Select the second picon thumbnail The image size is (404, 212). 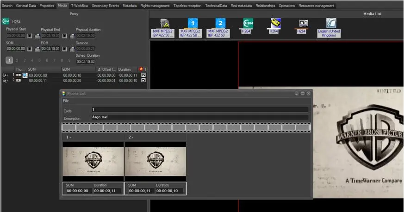[x=155, y=161]
